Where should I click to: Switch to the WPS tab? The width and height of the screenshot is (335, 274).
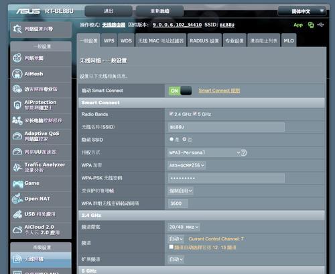tap(109, 40)
